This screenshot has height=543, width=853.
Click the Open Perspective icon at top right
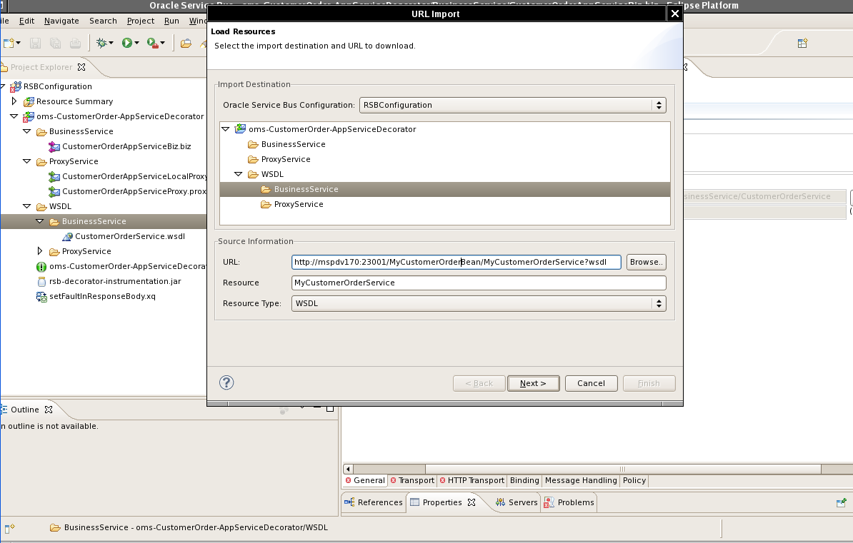pos(802,44)
